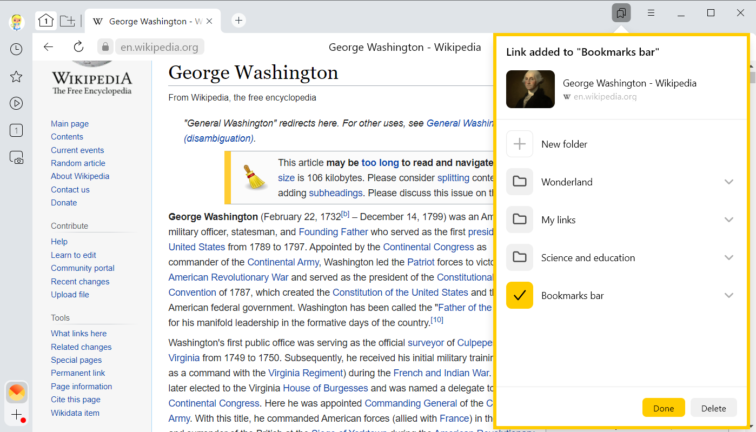756x432 pixels.
Task: Click the George Washington portrait thumbnail
Action: [x=530, y=89]
